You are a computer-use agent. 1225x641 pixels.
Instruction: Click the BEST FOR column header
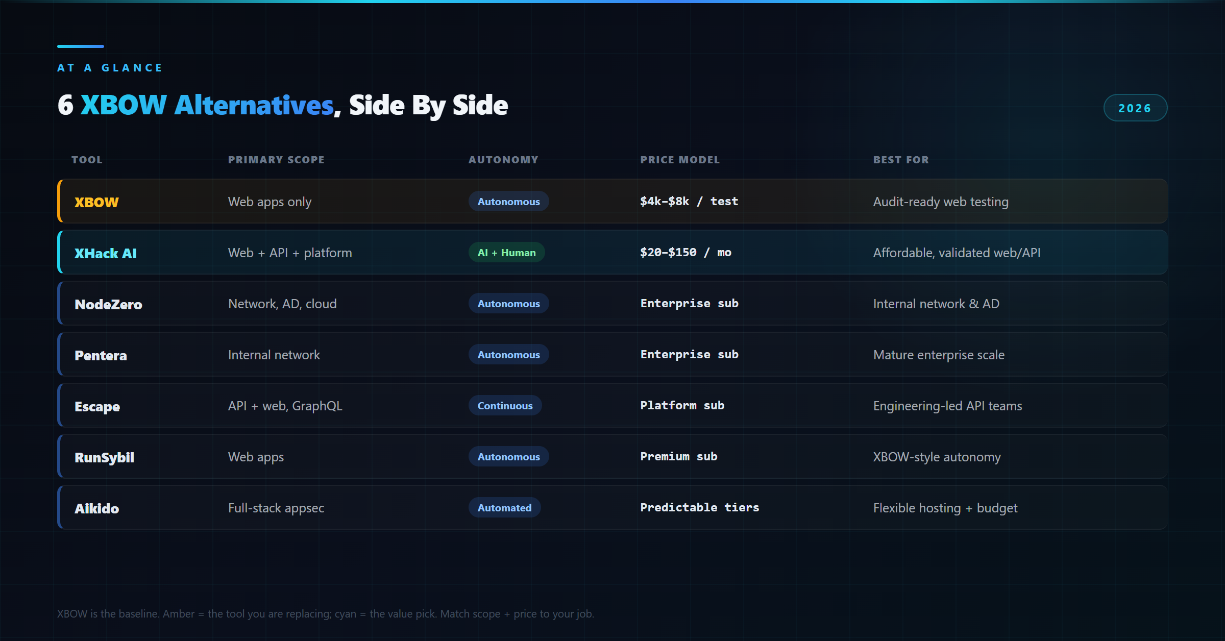pos(901,160)
